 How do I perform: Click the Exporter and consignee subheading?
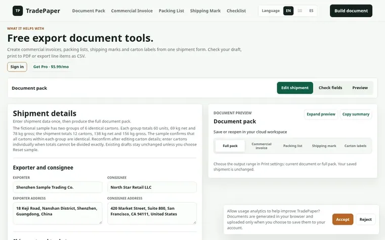(43, 167)
